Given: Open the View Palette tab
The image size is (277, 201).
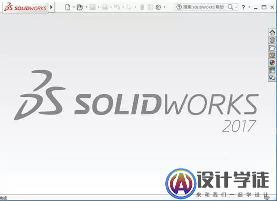Looking at the screenshot, I should point(272,55).
